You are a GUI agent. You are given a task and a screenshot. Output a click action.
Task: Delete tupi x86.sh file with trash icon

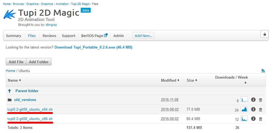click(260, 119)
